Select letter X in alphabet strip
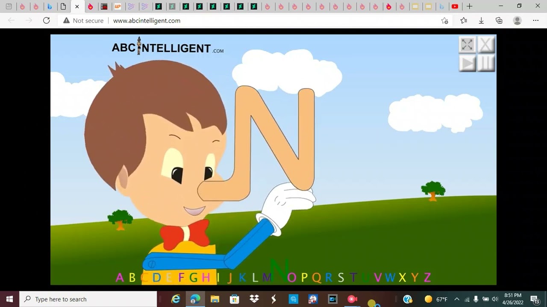Screen dimensions: 547x307 (x=403, y=278)
